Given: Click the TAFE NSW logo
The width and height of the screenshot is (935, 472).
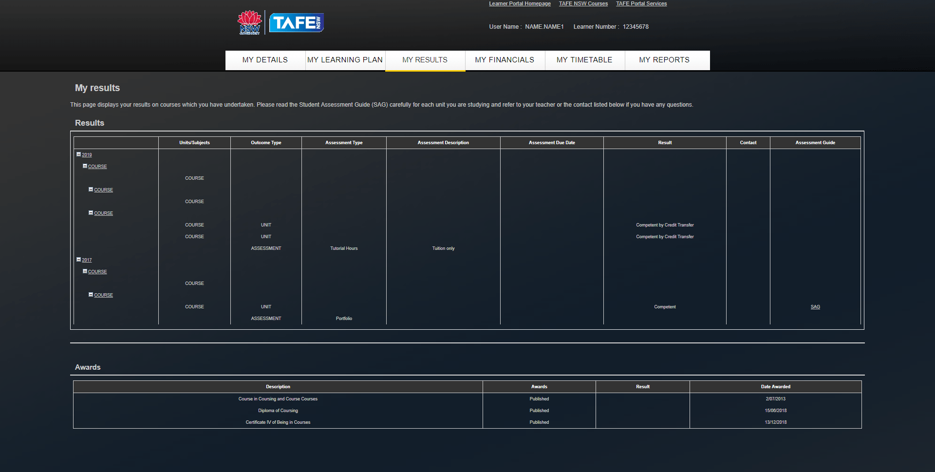Looking at the screenshot, I should point(296,22).
